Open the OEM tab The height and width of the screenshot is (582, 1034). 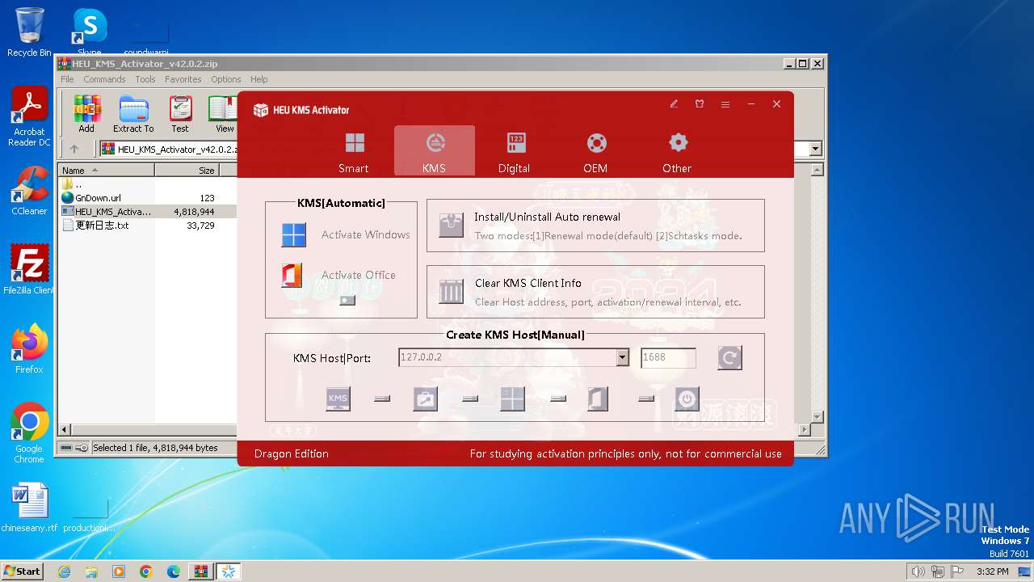[x=596, y=151]
